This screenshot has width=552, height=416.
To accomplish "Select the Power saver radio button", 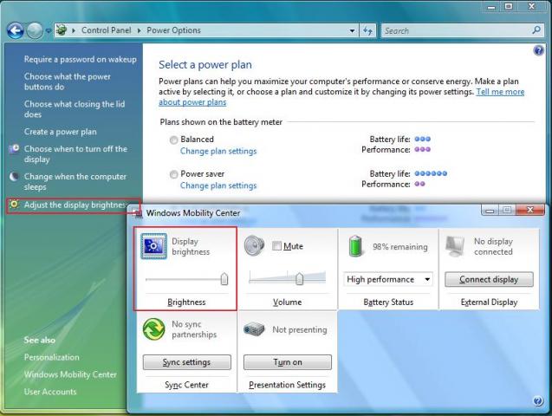I will (x=173, y=174).
